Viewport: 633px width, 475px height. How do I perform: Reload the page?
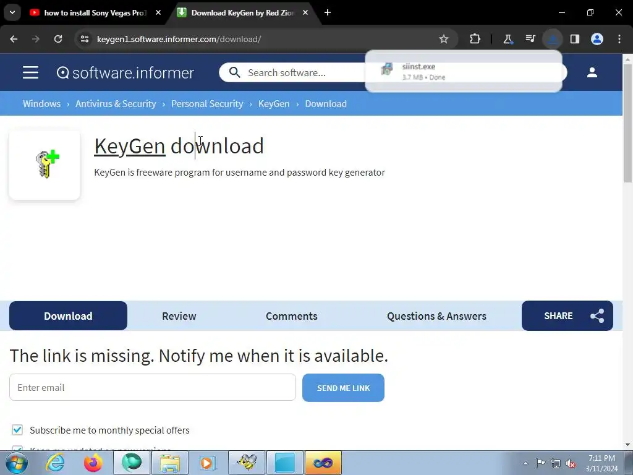click(x=58, y=39)
